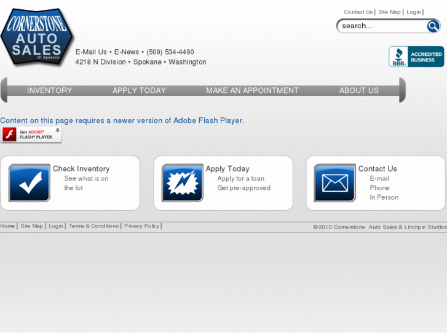The height and width of the screenshot is (335, 447).
Task: Click Login link in the header
Action: [414, 12]
